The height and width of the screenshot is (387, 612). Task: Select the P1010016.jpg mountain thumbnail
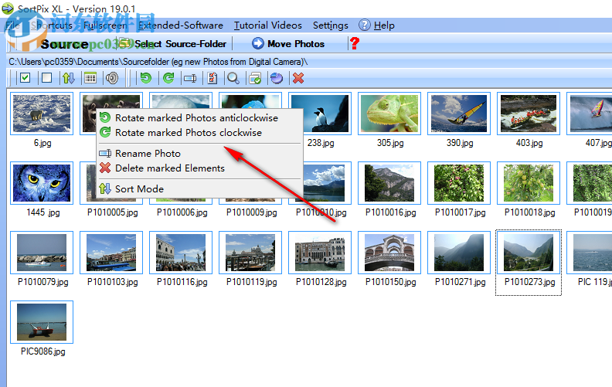pos(389,183)
